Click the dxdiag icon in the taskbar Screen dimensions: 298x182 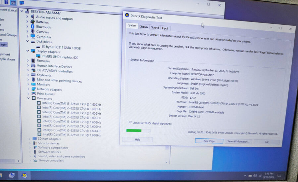point(24,175)
